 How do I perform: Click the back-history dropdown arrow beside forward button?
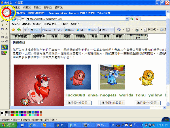pos(23,19)
